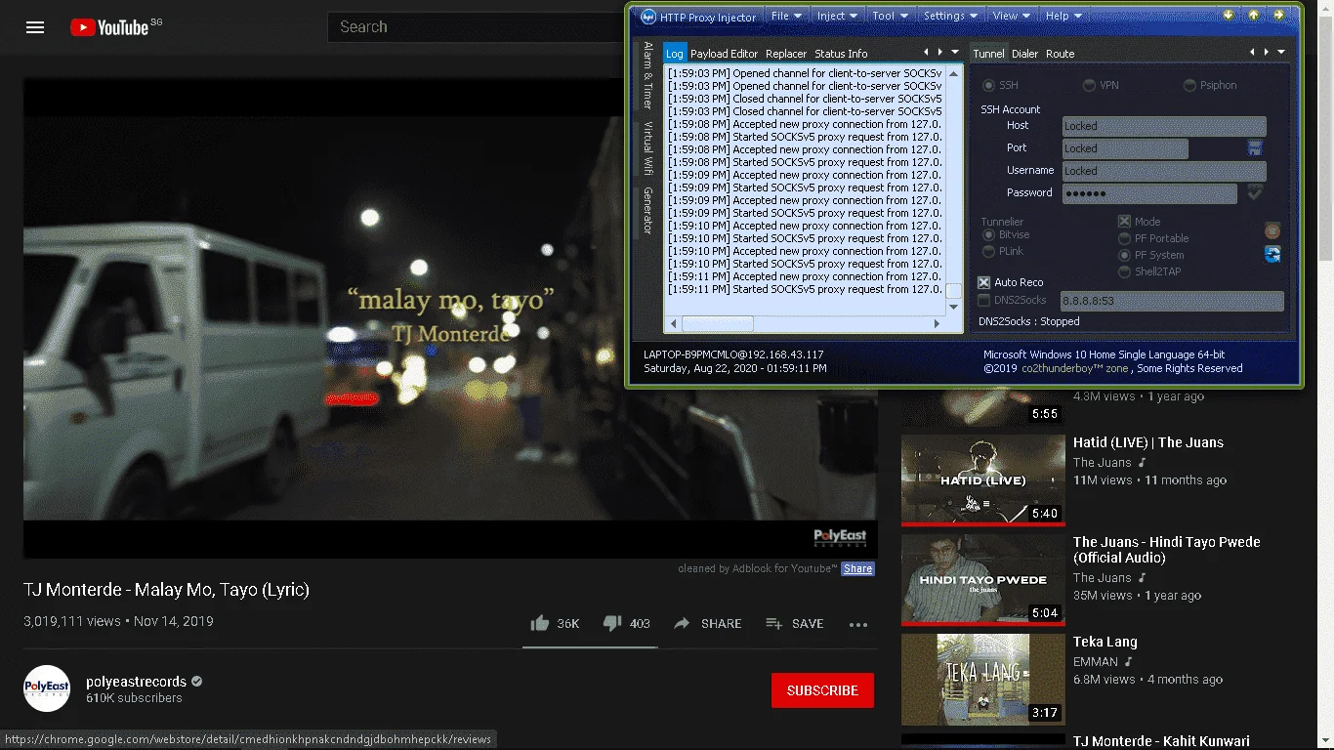Expand the Tunnel panel tab list dropdown

tap(1280, 53)
